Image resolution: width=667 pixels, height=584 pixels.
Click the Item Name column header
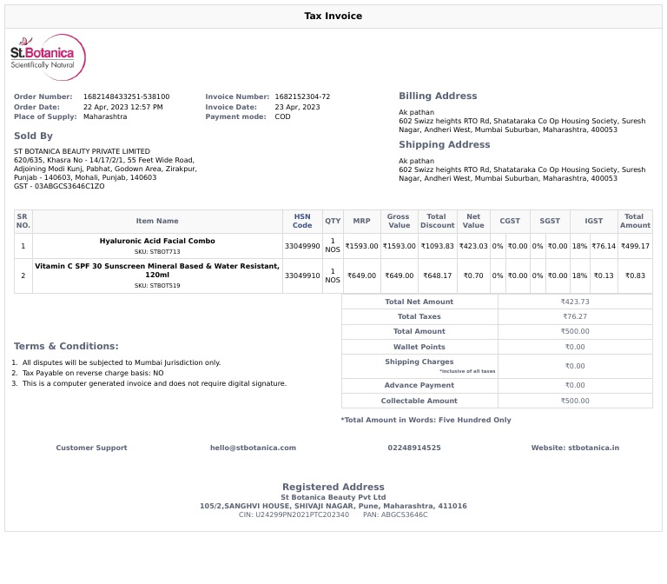click(157, 221)
